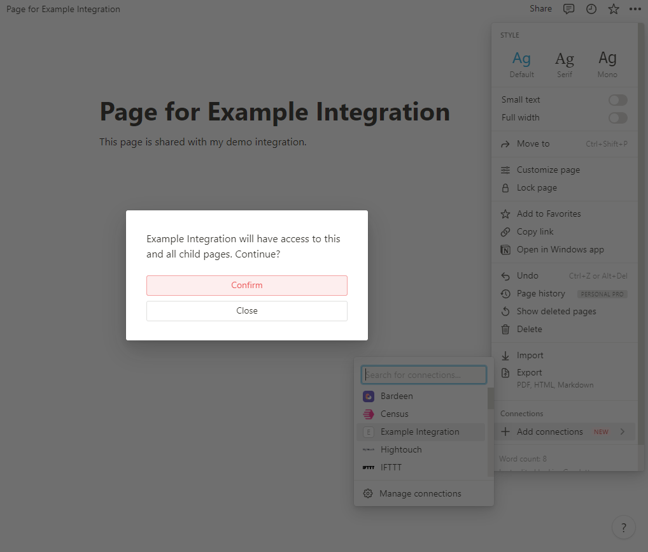Image resolution: width=648 pixels, height=552 pixels.
Task: Click the Bardeen logo icon
Action: pos(368,396)
